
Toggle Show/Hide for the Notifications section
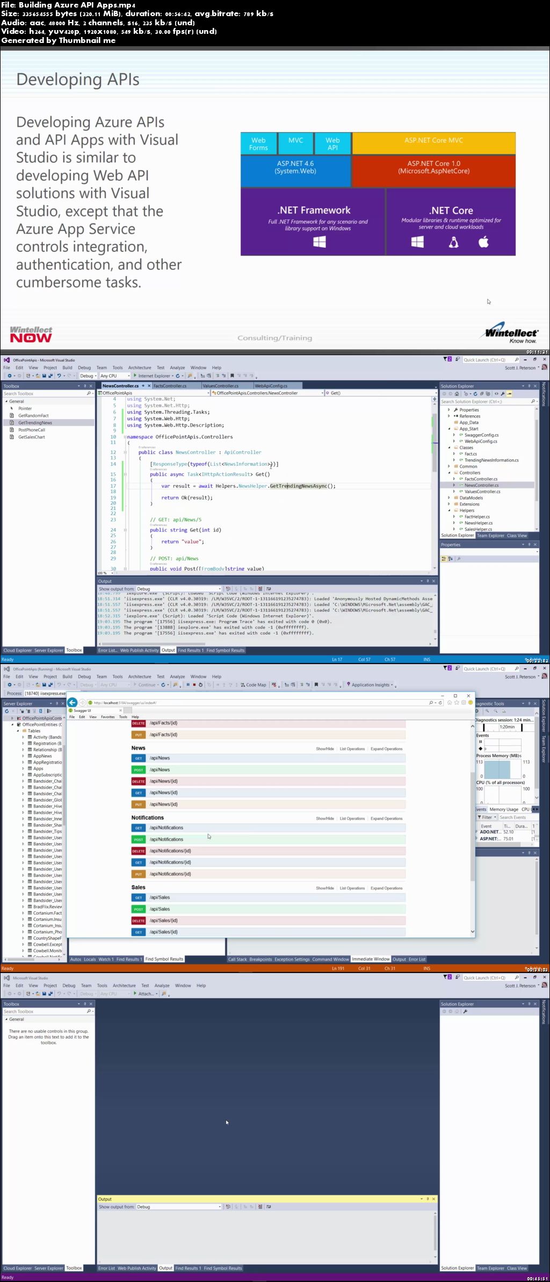tap(325, 818)
